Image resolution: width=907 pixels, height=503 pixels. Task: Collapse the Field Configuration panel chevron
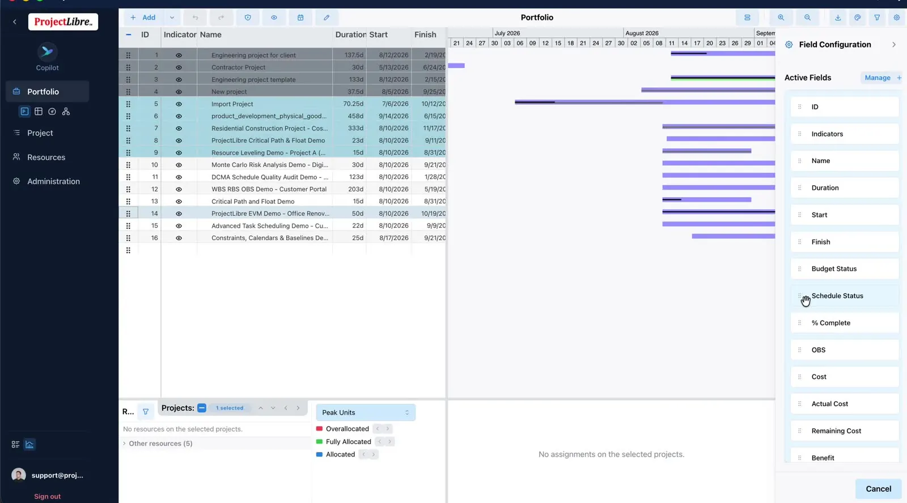tap(894, 45)
